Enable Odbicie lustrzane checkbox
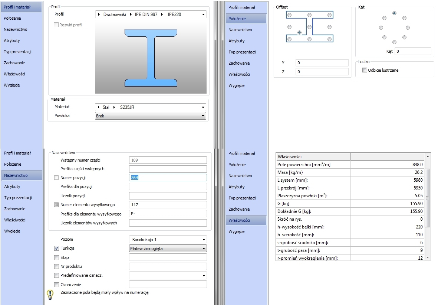438x305 pixels. 365,70
